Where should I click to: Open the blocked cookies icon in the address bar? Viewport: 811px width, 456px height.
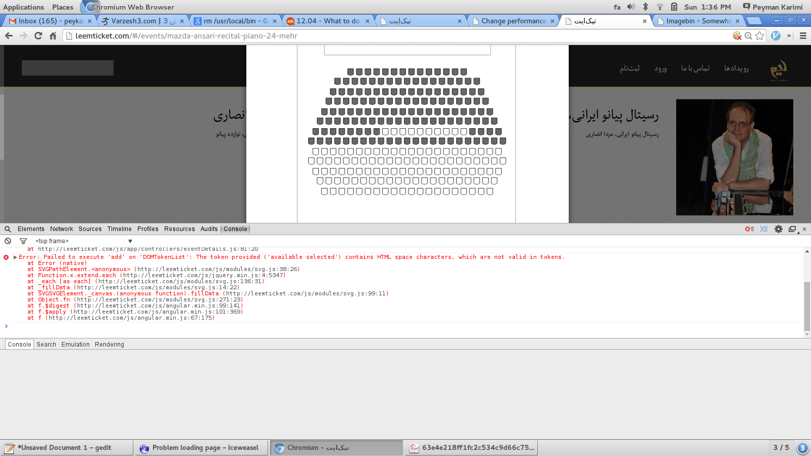[x=737, y=36]
